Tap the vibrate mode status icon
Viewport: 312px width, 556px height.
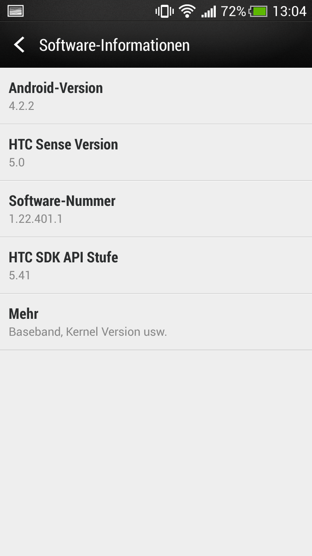tap(165, 11)
